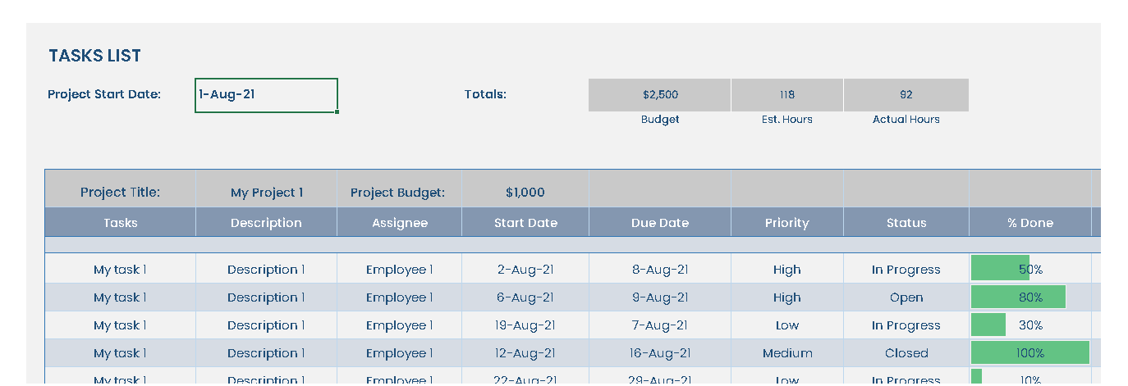
Task: Select the Medium priority cell
Action: [786, 353]
